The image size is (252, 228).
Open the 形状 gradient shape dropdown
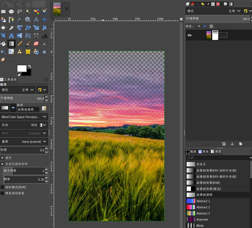[x=24, y=125]
